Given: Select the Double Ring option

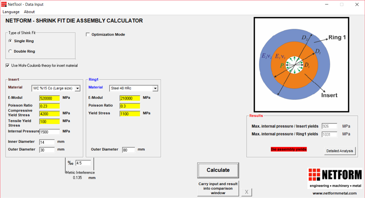Looking at the screenshot, I should pos(10,51).
